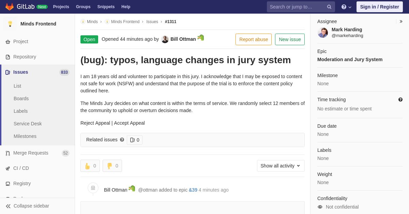Image resolution: width=409 pixels, height=214 pixels.
Task: Click the Next badge beside GitLab
Action: 42,7
